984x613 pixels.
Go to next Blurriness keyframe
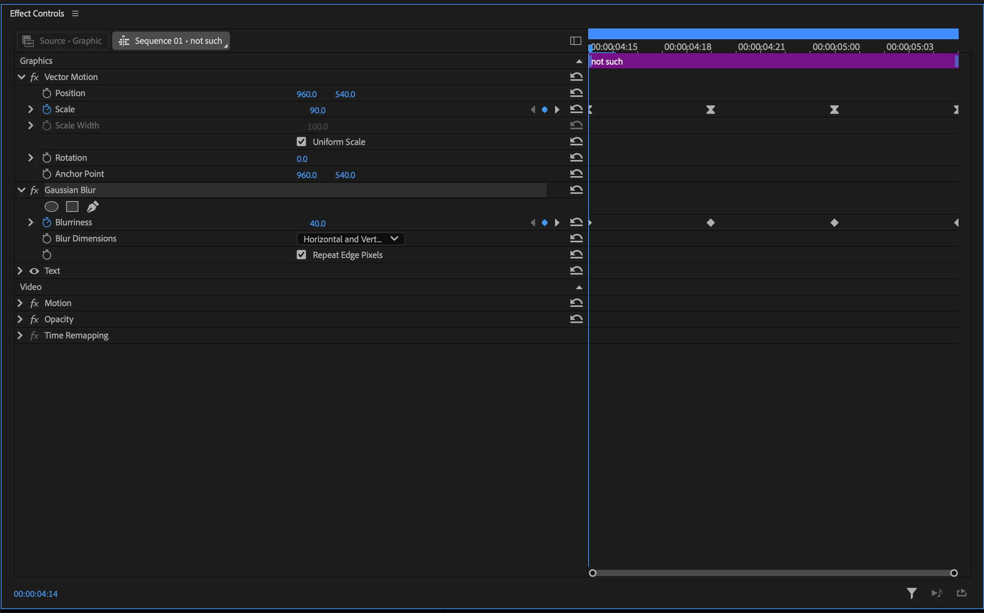tap(557, 223)
